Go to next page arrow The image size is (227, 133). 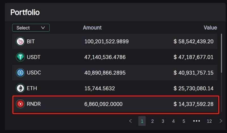click(x=221, y=121)
